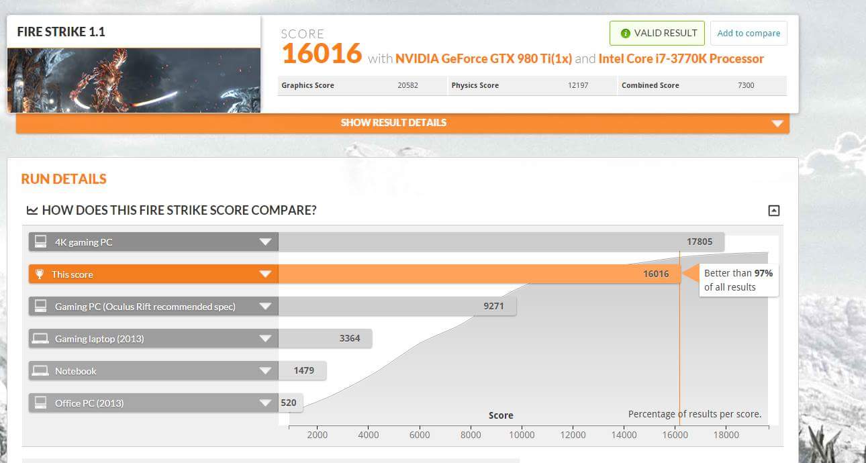Image resolution: width=866 pixels, height=463 pixels.
Task: Expand the Office PC (2013) dropdown arrow
Action: [x=266, y=403]
